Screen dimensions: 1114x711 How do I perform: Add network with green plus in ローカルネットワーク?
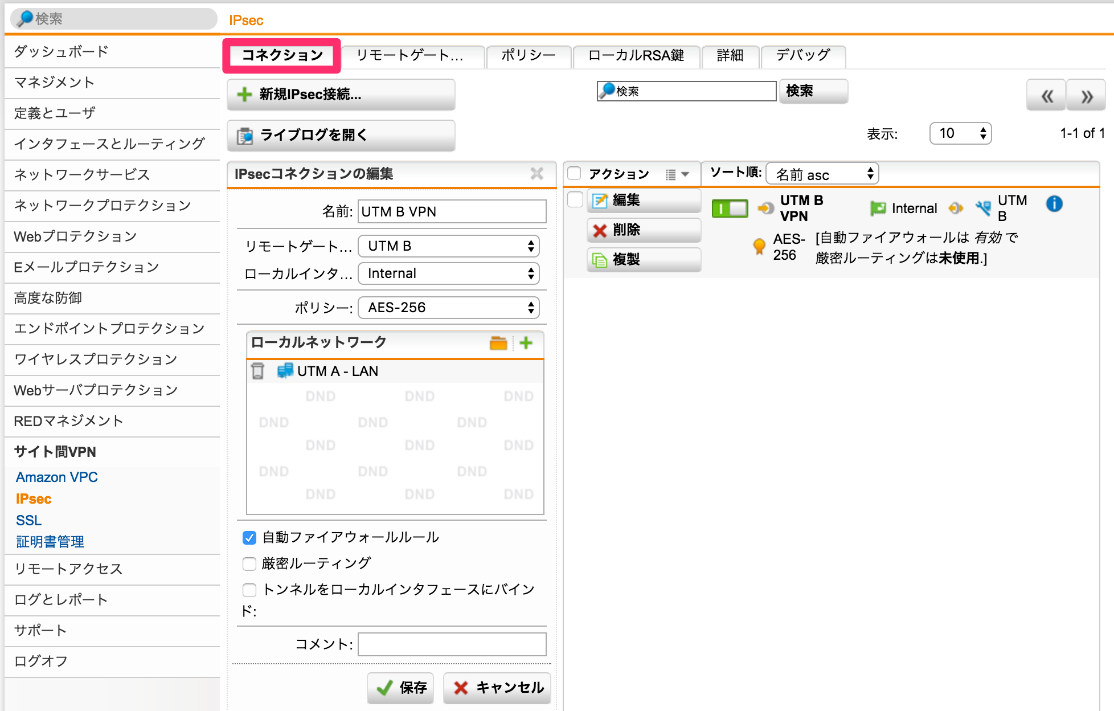click(x=526, y=343)
